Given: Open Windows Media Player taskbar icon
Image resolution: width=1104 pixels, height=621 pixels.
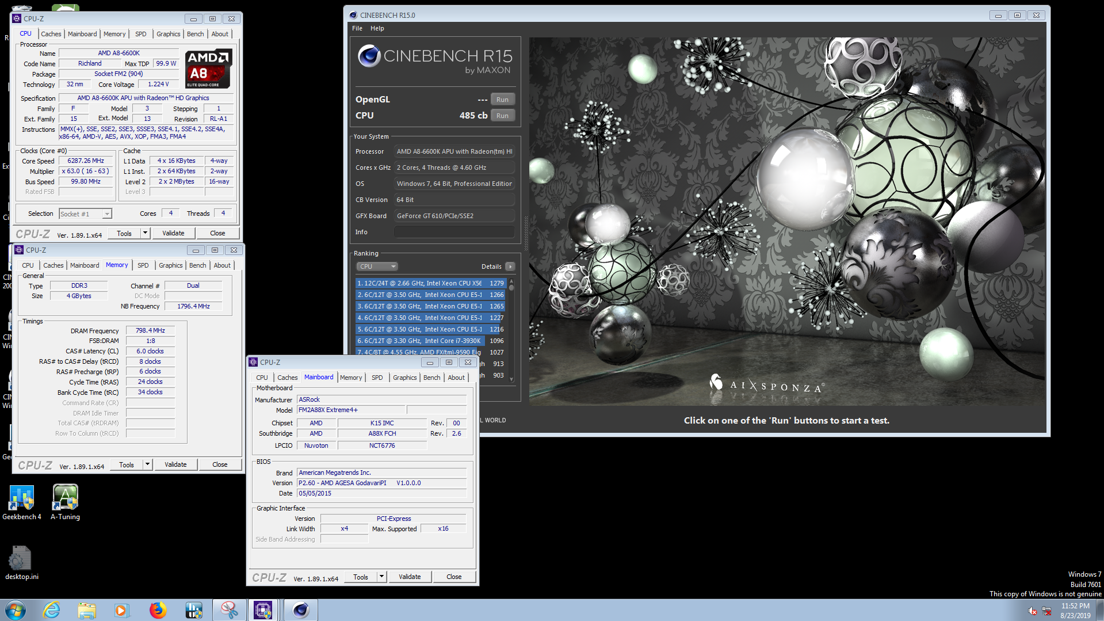Looking at the screenshot, I should 122,610.
